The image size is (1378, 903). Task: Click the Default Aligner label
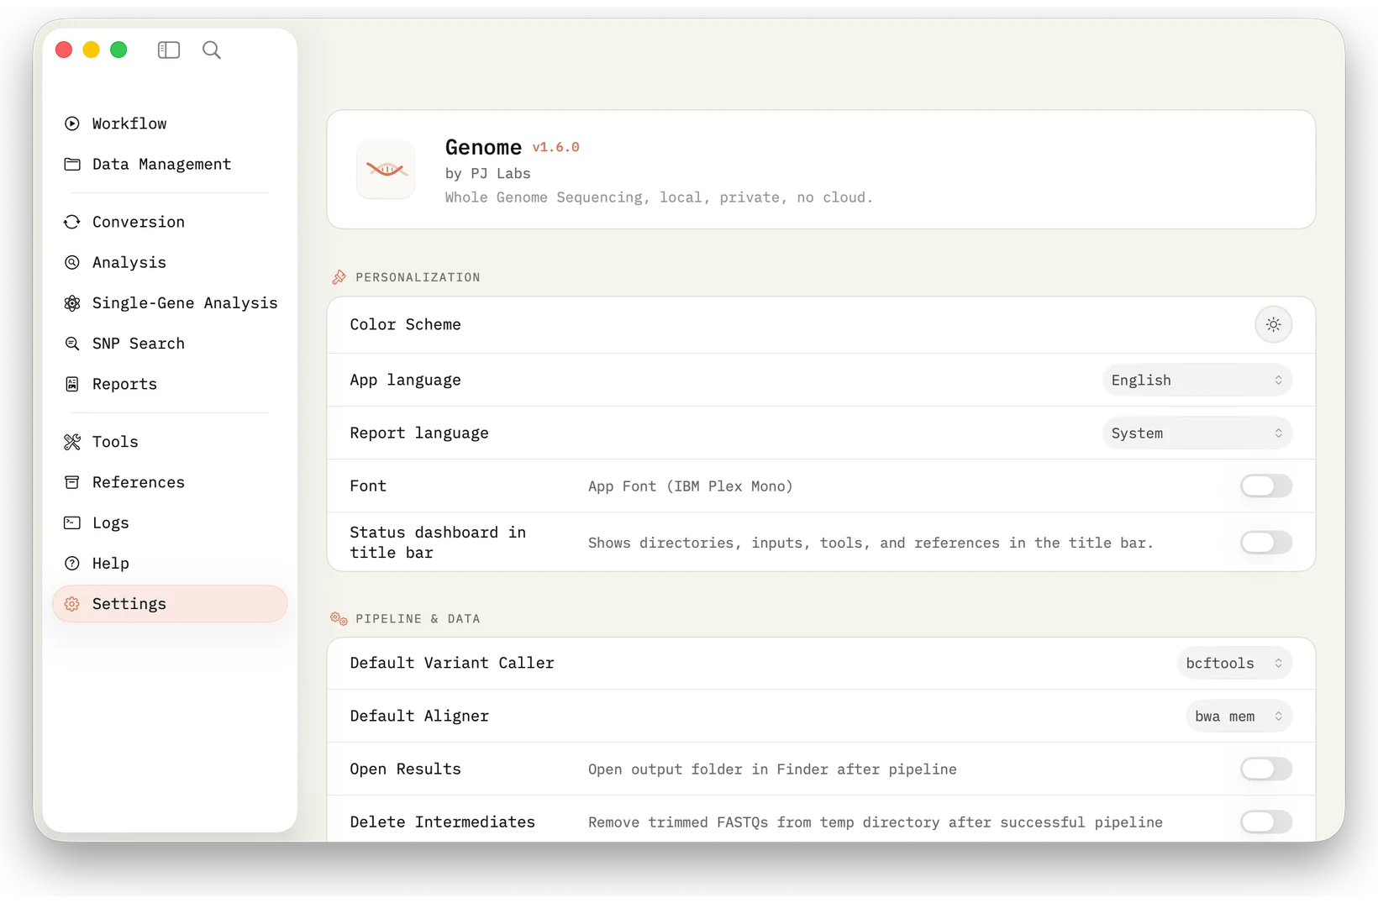(x=419, y=717)
